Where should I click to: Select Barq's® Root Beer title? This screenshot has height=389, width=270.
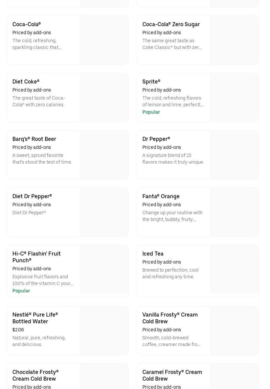(x=34, y=139)
